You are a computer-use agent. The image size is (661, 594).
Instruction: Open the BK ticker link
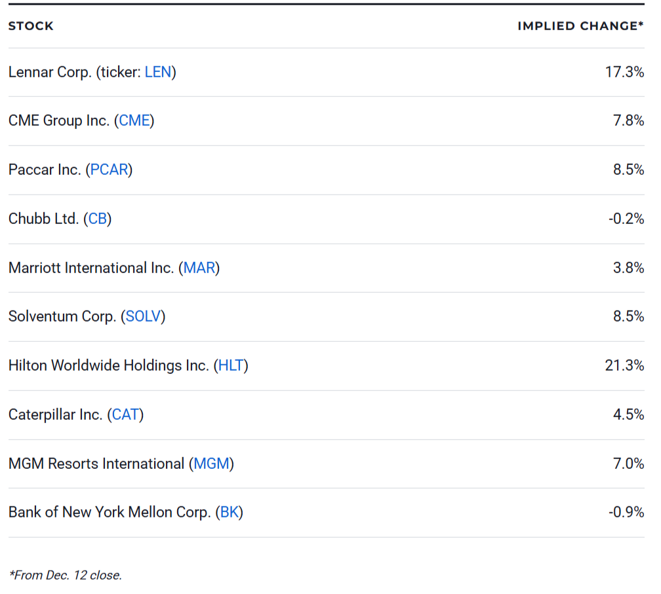[230, 513]
